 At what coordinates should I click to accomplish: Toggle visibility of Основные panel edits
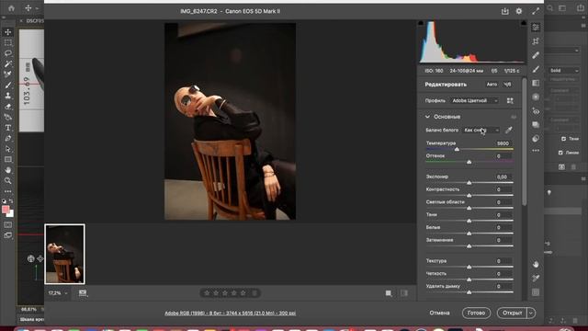pos(514,117)
